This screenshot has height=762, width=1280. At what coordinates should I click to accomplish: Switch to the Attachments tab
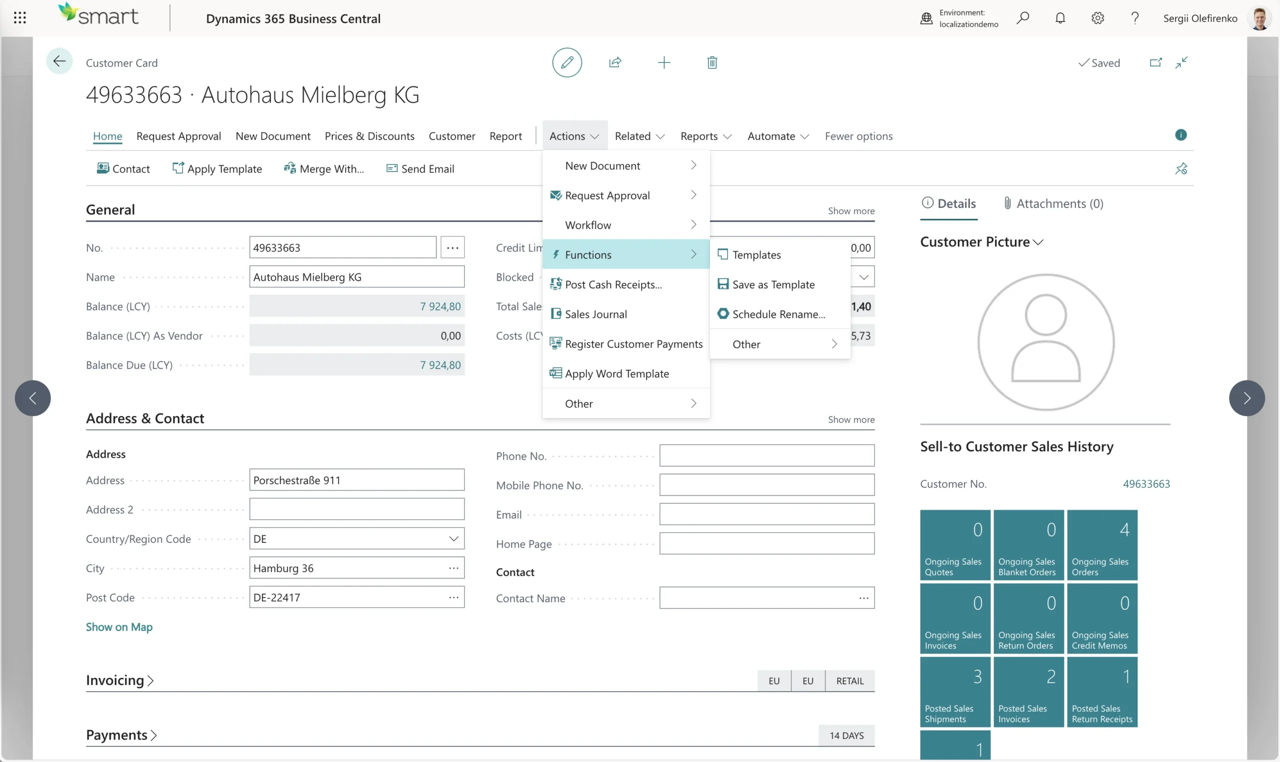1053,204
